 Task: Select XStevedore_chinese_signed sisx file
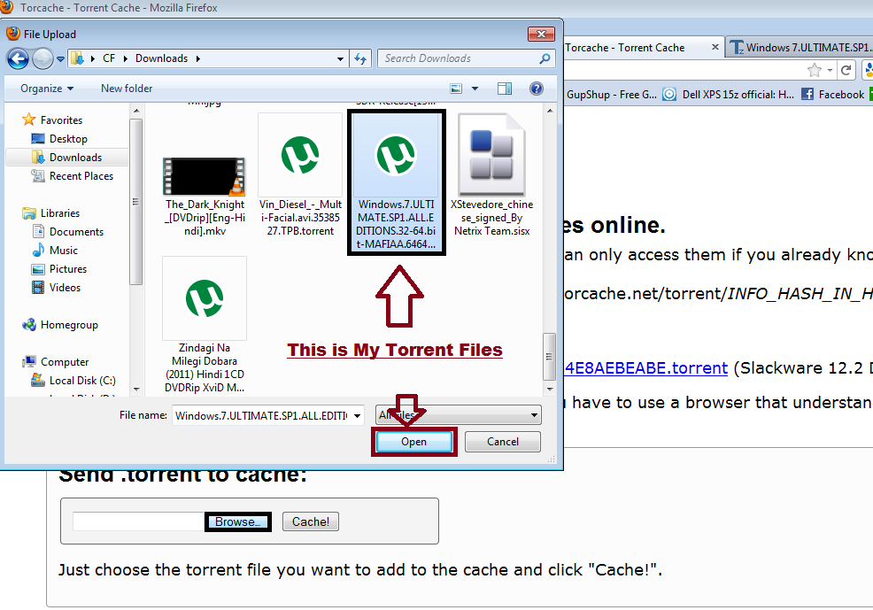tap(491, 175)
